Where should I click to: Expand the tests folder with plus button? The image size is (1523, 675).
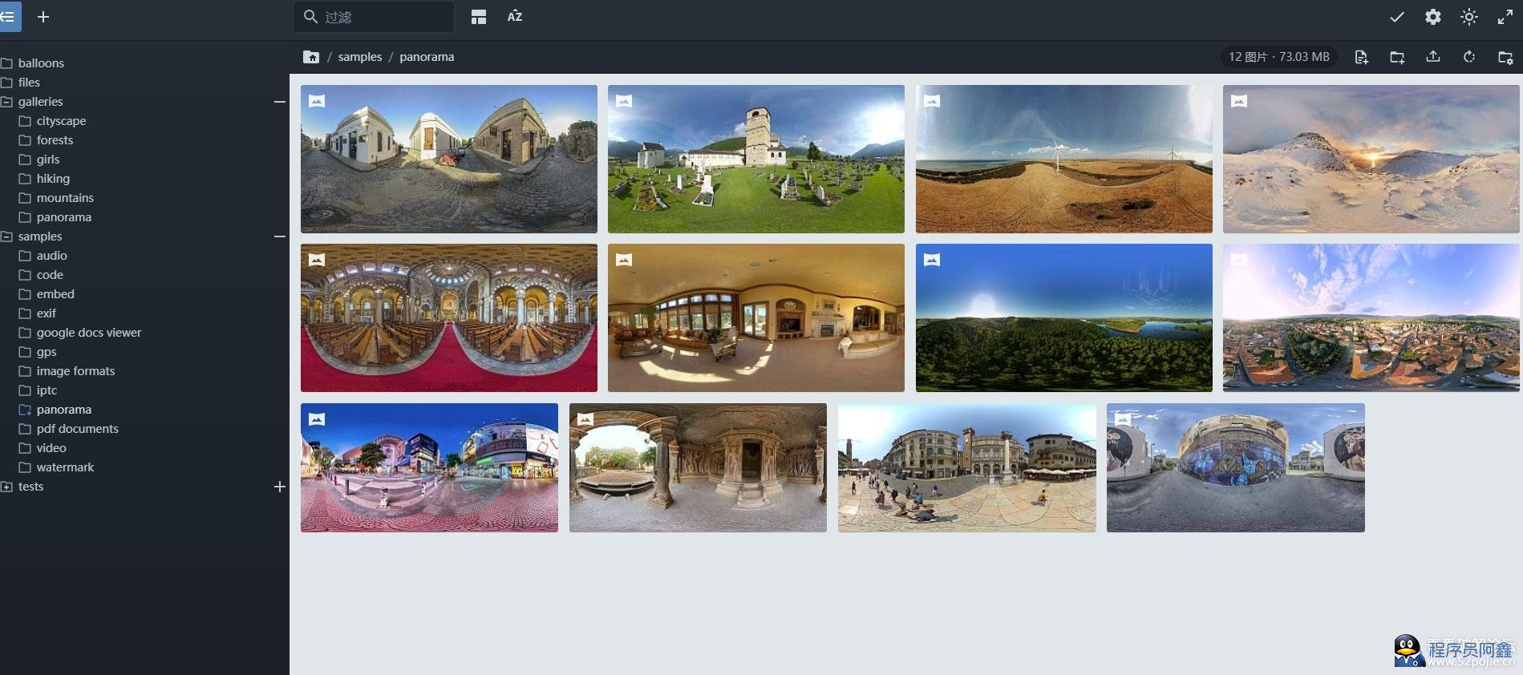click(x=279, y=487)
